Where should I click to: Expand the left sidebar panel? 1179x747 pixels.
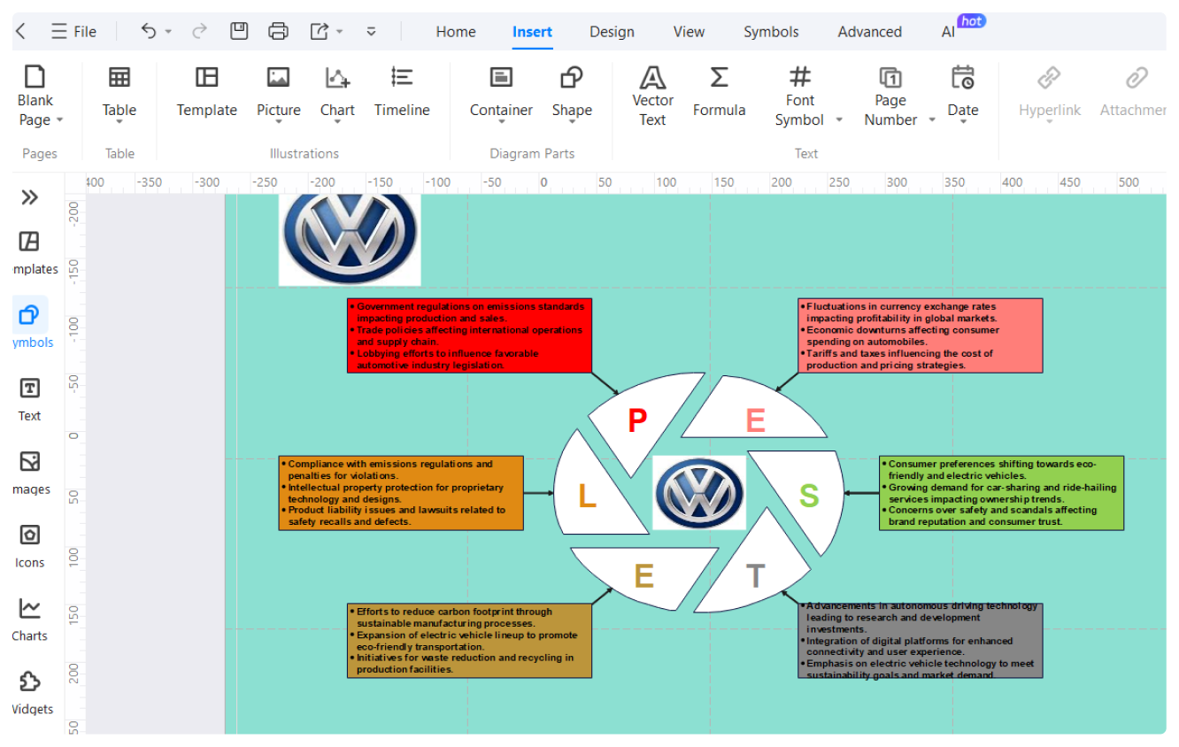pyautogui.click(x=30, y=196)
